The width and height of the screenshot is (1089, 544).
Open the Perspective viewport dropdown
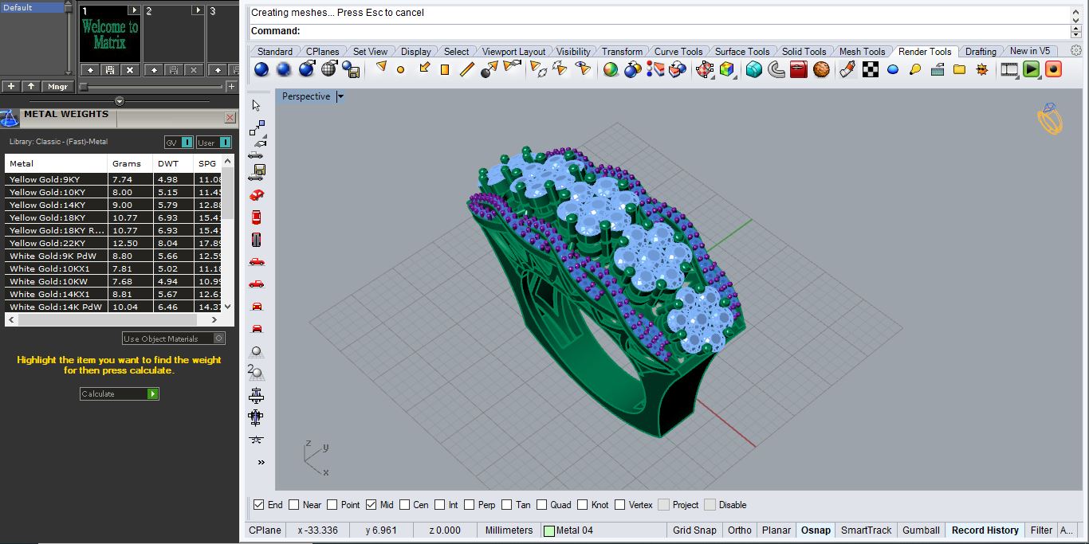340,96
